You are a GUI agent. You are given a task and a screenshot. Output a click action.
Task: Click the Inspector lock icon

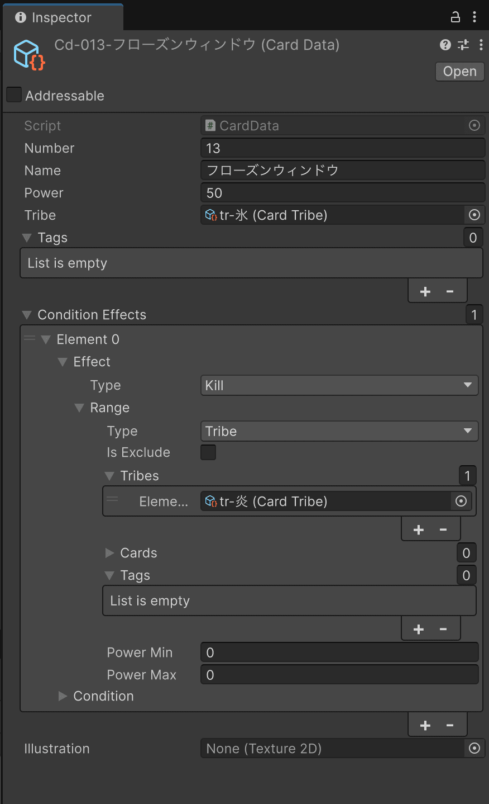point(456,17)
